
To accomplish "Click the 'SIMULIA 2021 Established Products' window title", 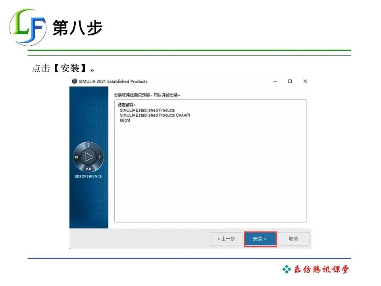I will tap(113, 81).
